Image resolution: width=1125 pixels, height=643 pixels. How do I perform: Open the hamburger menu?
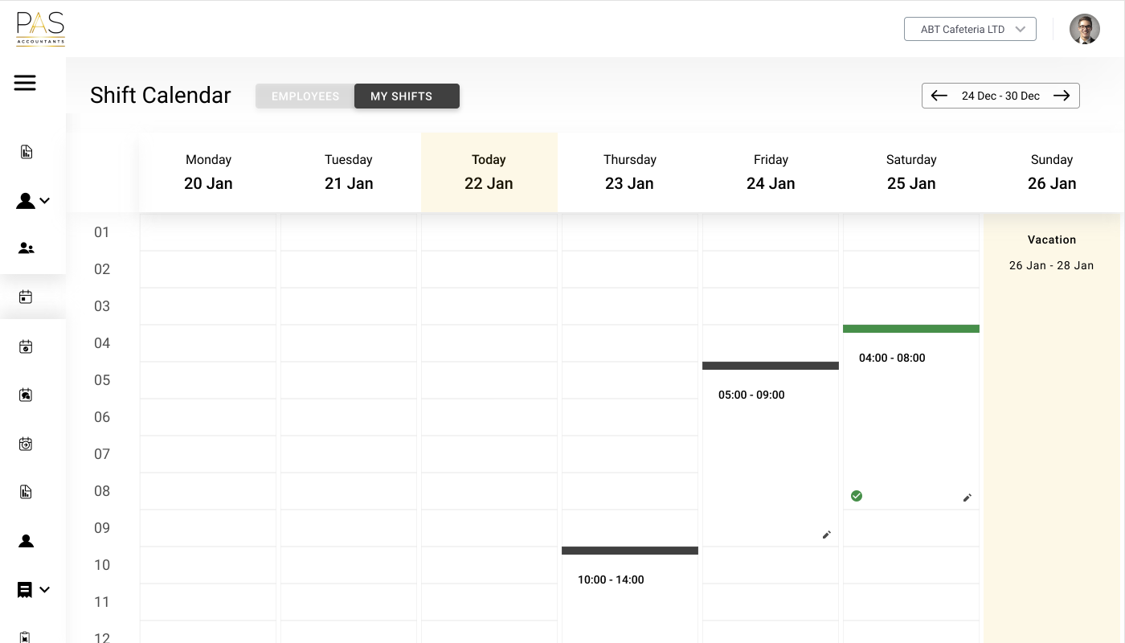point(25,83)
